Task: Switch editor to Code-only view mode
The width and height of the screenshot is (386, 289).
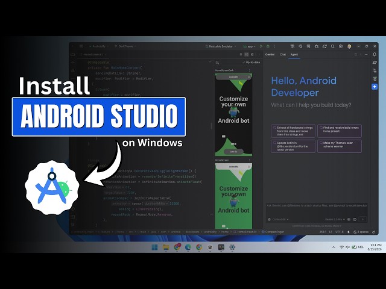Action: click(x=241, y=55)
